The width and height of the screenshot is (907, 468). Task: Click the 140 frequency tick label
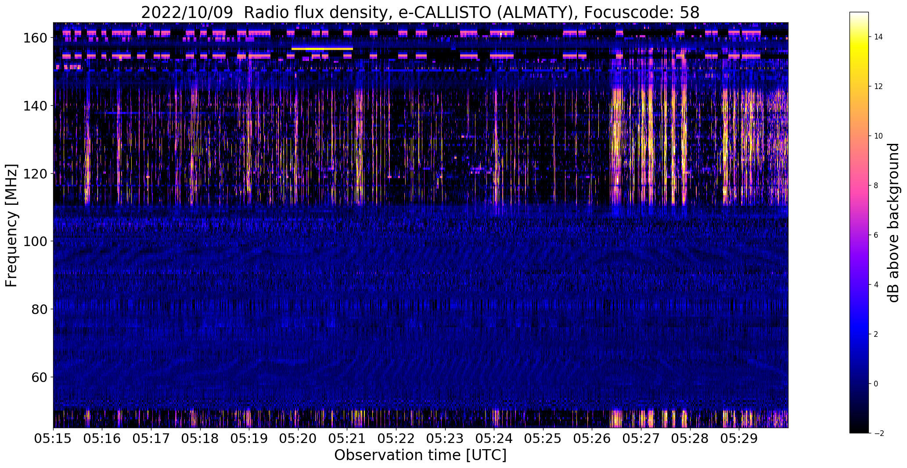tap(36, 106)
